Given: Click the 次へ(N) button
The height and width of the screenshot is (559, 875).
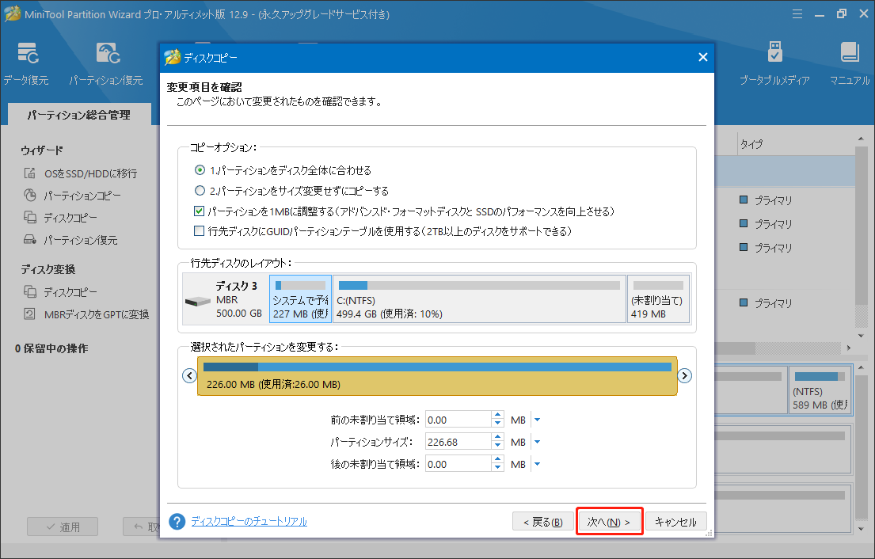Looking at the screenshot, I should pyautogui.click(x=610, y=522).
